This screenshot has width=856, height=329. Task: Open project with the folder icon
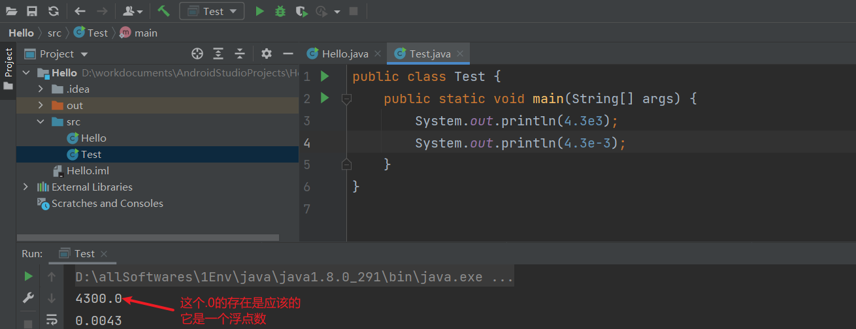(x=11, y=11)
